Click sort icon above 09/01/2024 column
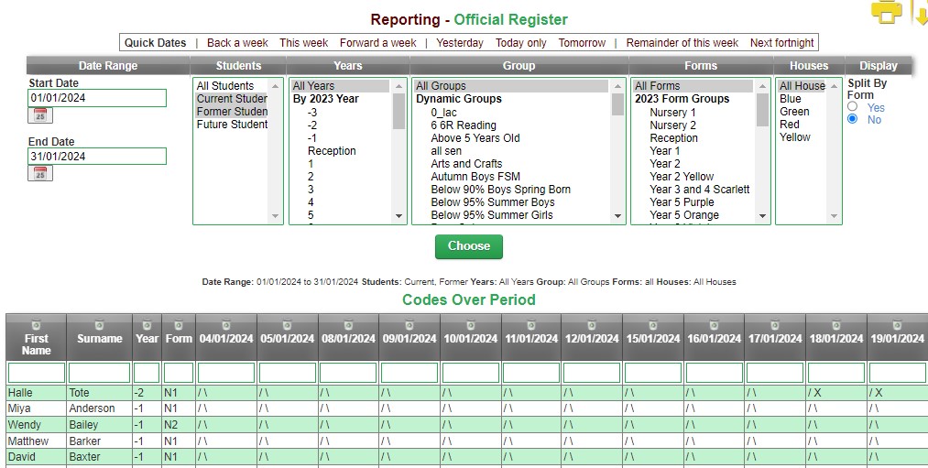Screen dimensions: 928x468 click(409, 325)
